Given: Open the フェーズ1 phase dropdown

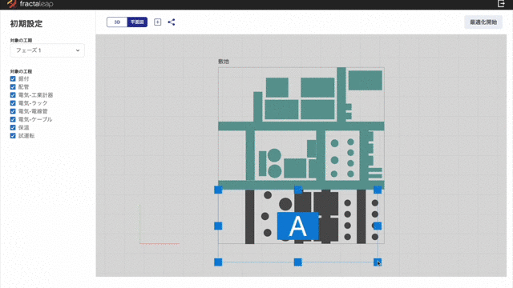Looking at the screenshot, I should point(47,50).
